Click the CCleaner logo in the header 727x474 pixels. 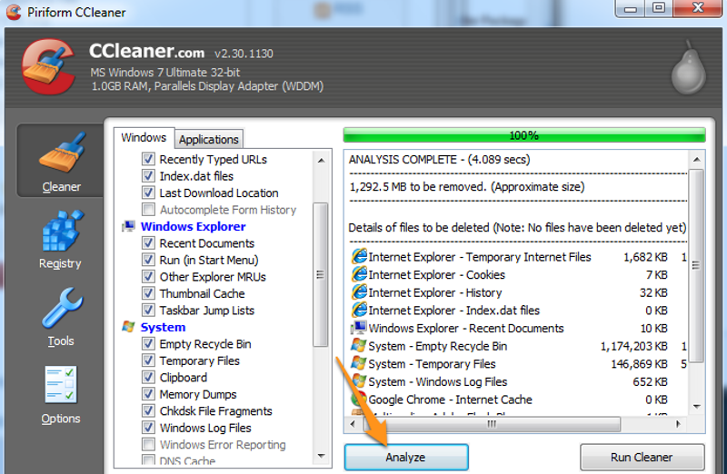[x=48, y=66]
